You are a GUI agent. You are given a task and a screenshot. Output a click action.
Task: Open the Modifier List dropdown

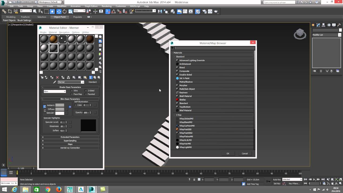tap(327, 35)
